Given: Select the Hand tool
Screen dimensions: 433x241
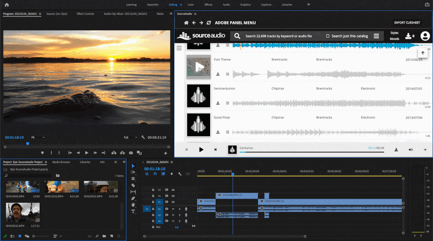Looking at the screenshot, I should [x=133, y=205].
